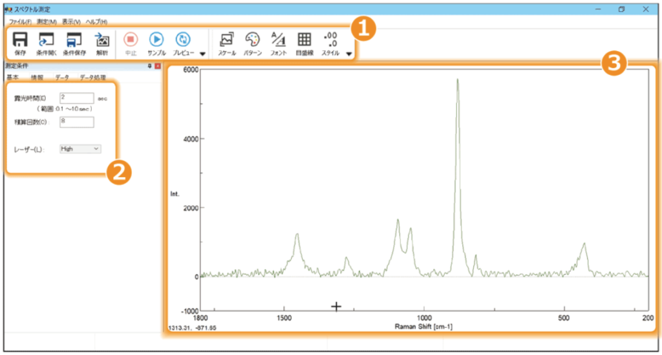Open the レーザー dropdown set to High

tap(80, 149)
